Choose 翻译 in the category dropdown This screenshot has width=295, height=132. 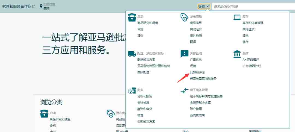pos(193,42)
